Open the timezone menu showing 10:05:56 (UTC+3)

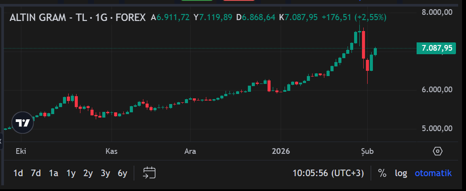pyautogui.click(x=328, y=173)
